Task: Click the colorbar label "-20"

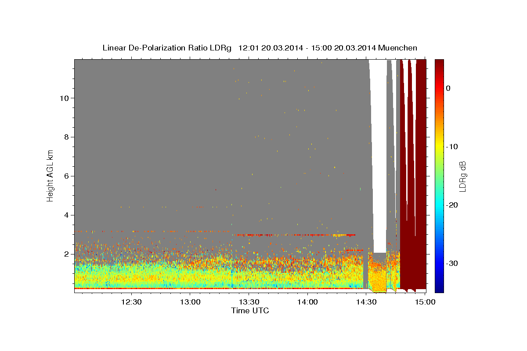Action: [452, 205]
